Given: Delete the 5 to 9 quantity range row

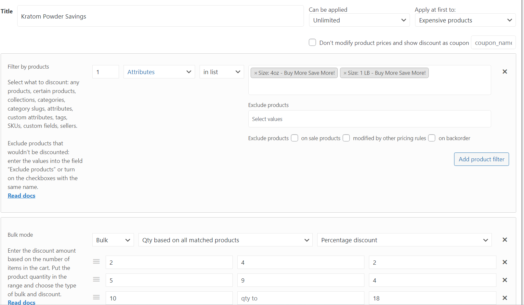Looking at the screenshot, I should pos(505,280).
